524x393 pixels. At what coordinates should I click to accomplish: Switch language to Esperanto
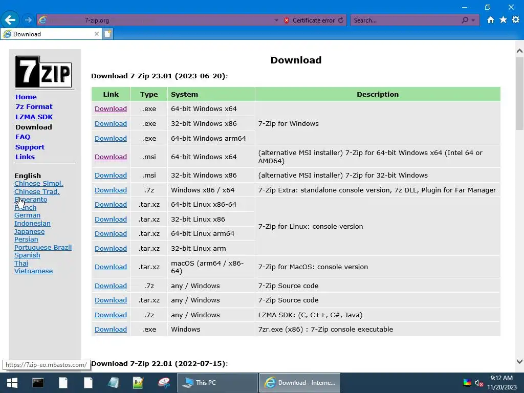(x=31, y=199)
